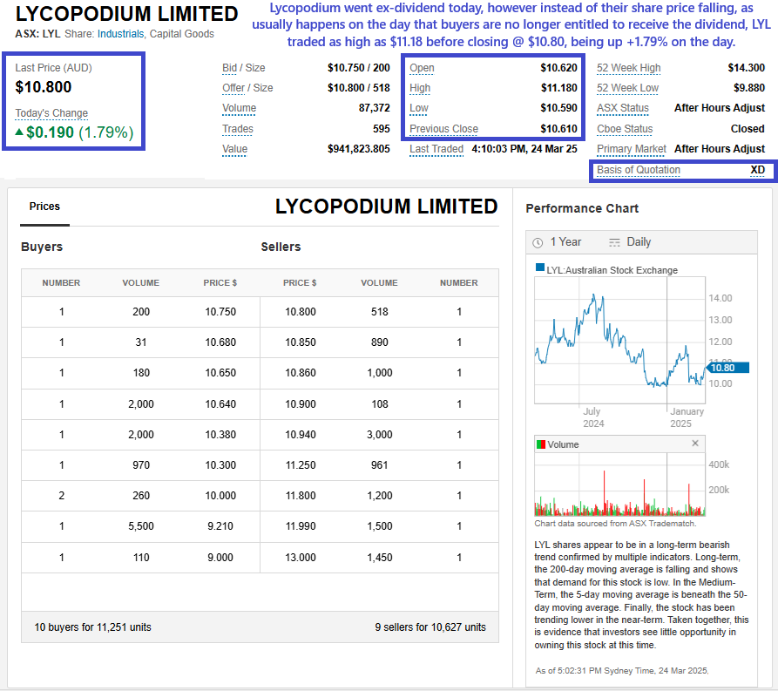Click the $10.800 last price value

44,87
